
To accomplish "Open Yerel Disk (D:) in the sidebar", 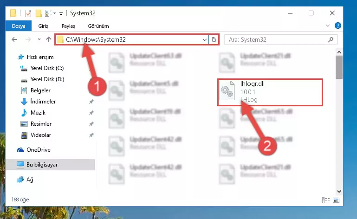I will pyautogui.click(x=47, y=79).
